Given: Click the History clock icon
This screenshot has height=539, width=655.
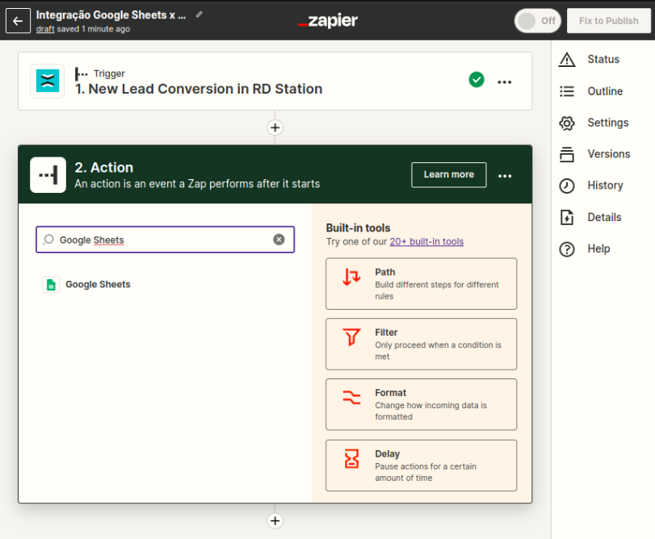Looking at the screenshot, I should coord(567,186).
